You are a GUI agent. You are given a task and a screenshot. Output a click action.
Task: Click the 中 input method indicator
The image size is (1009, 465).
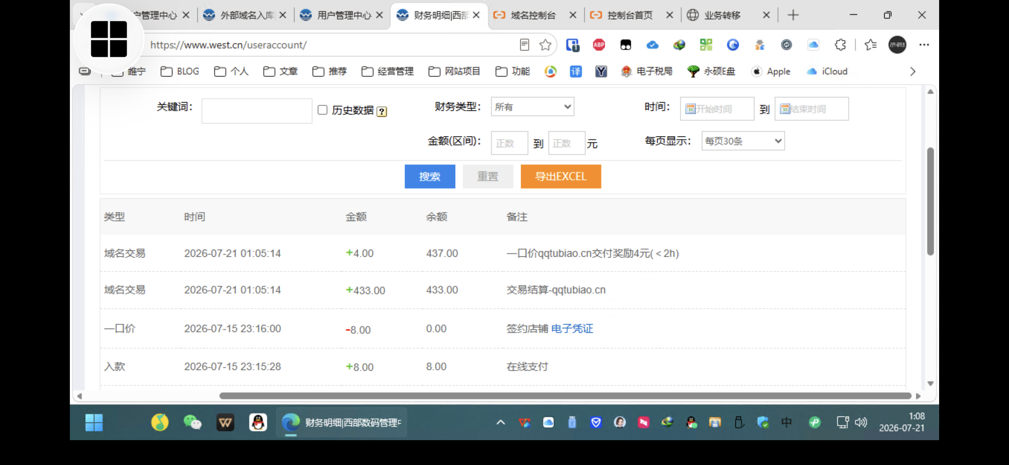(x=786, y=422)
